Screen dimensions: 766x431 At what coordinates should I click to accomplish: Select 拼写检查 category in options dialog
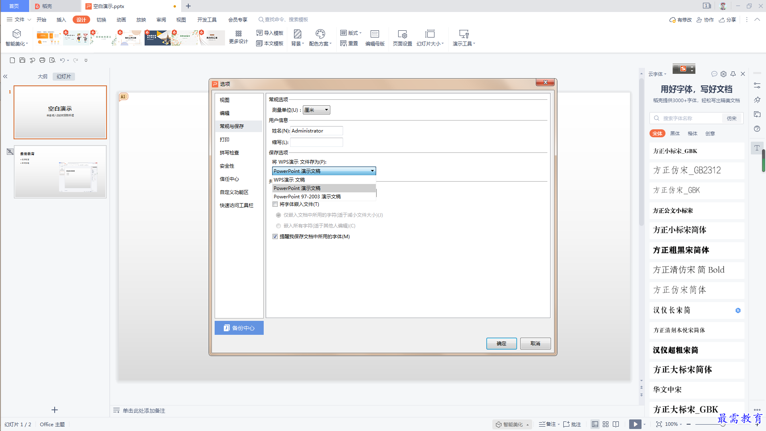(x=239, y=153)
